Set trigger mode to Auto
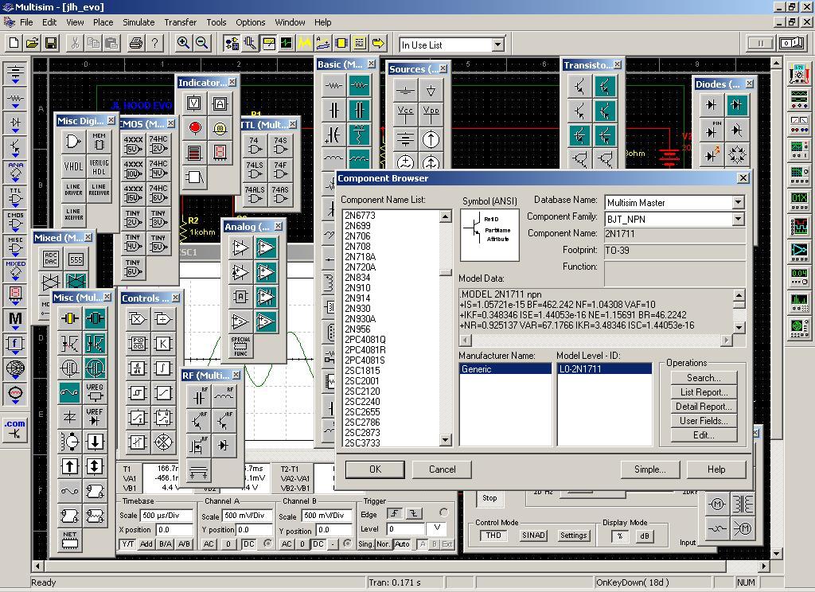This screenshot has height=592, width=815. point(401,544)
